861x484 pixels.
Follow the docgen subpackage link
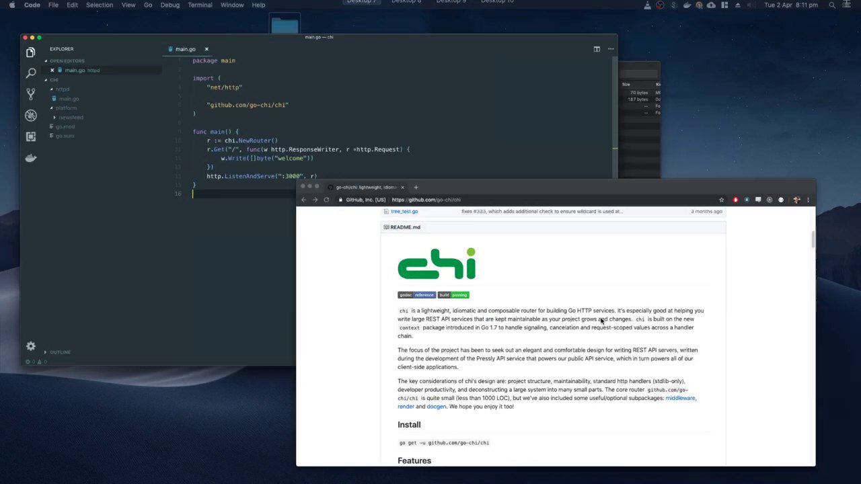click(x=436, y=407)
